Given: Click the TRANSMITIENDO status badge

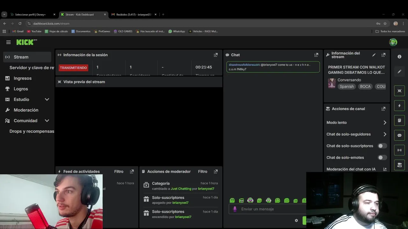Looking at the screenshot, I should (x=73, y=68).
